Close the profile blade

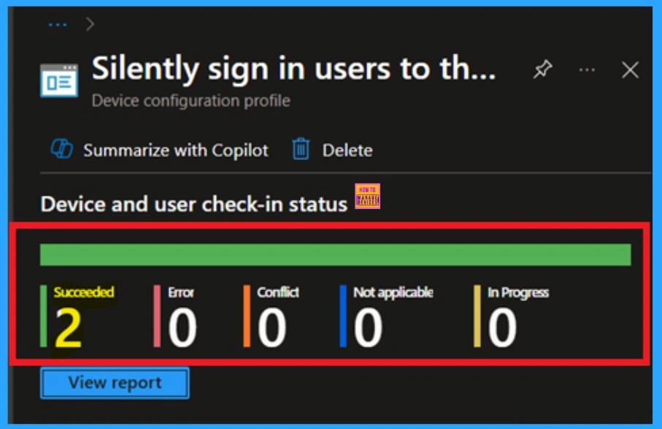(x=630, y=69)
